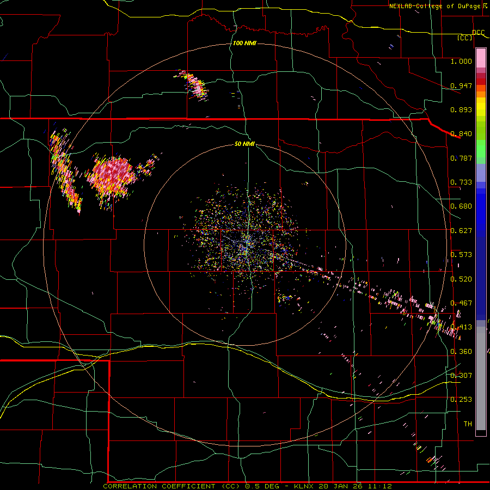Viewport: 490px width, 490px height.
Task: Select the 0.840 scale value
Action: pyautogui.click(x=461, y=134)
